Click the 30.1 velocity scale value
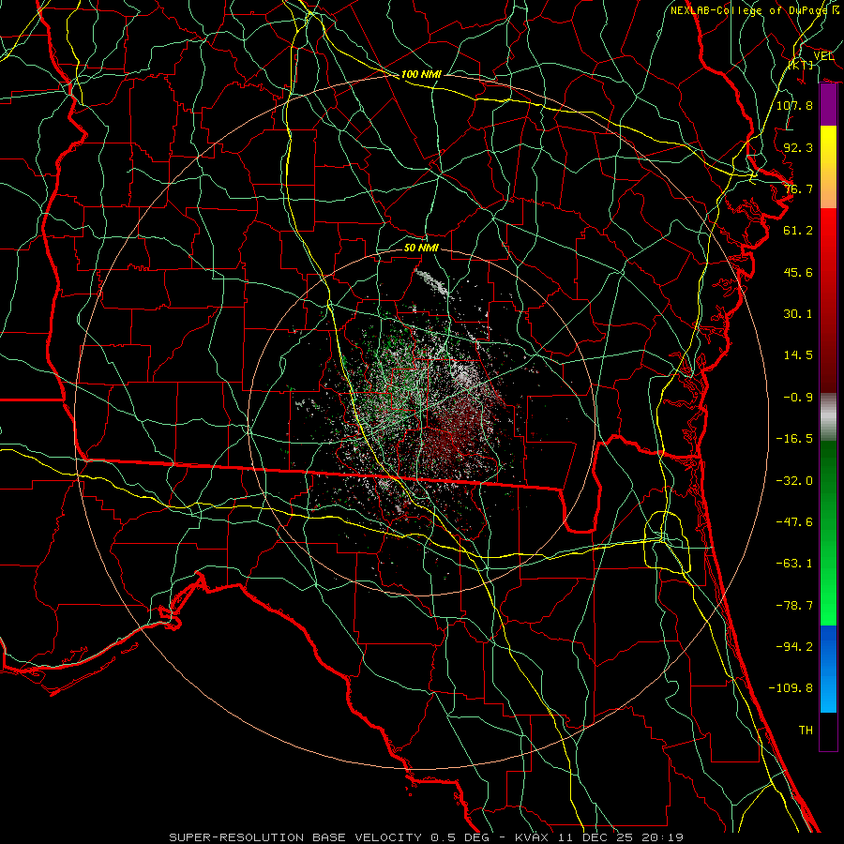844x844 pixels. tap(798, 314)
